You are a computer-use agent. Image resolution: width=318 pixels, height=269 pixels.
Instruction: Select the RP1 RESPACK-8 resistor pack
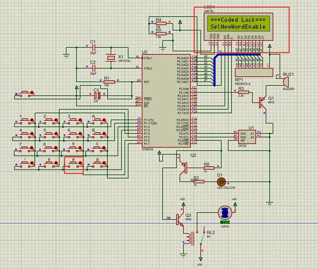click(x=254, y=72)
